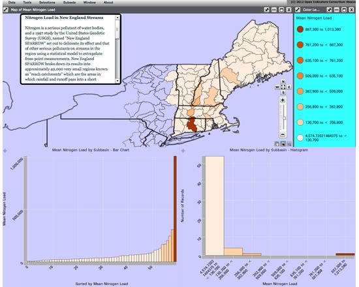The image size is (359, 287).
Task: Close the Color Legend panel
Action: point(351,10)
